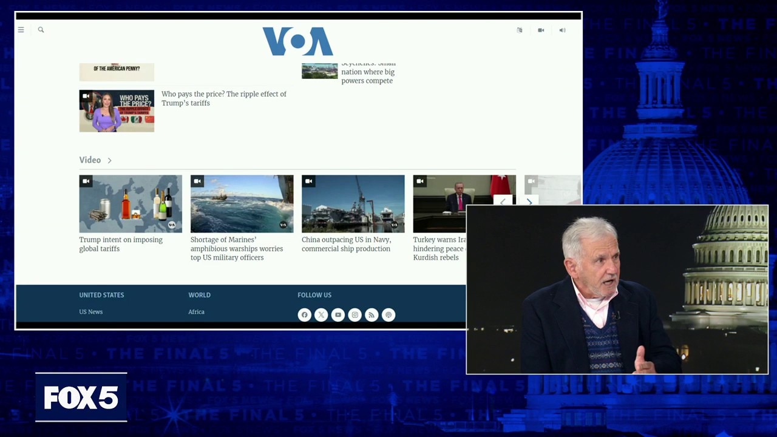This screenshot has height=437, width=777.
Task: Open VOA Facebook page icon
Action: click(305, 315)
